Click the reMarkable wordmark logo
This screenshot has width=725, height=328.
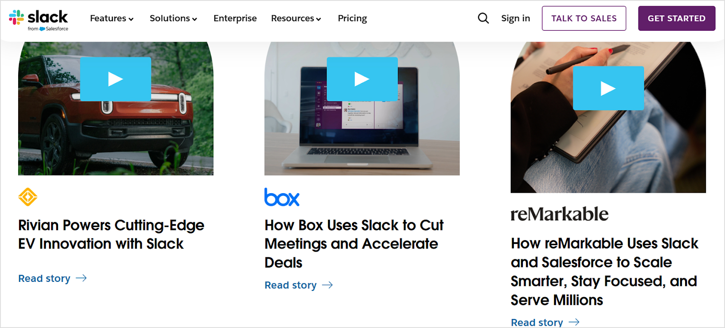click(559, 213)
